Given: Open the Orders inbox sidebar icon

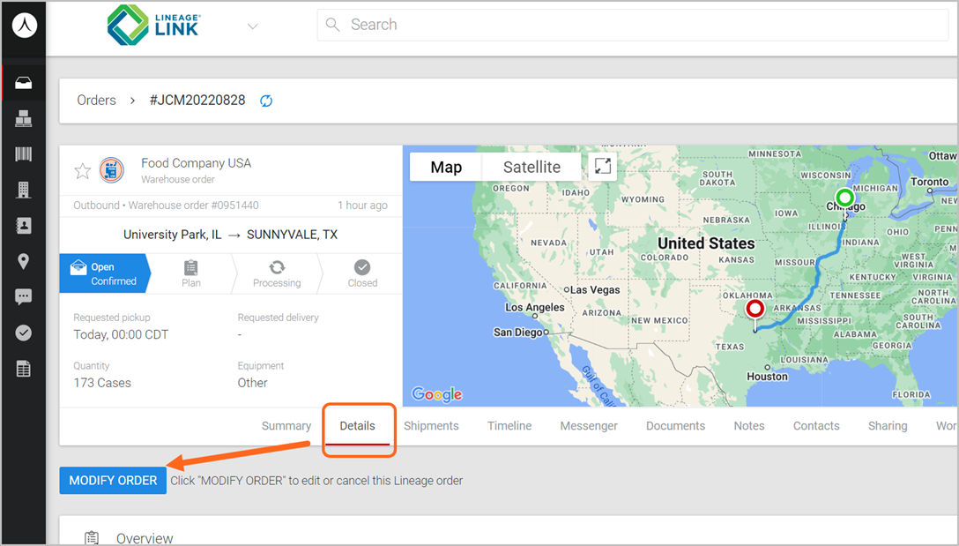Looking at the screenshot, I should [23, 83].
